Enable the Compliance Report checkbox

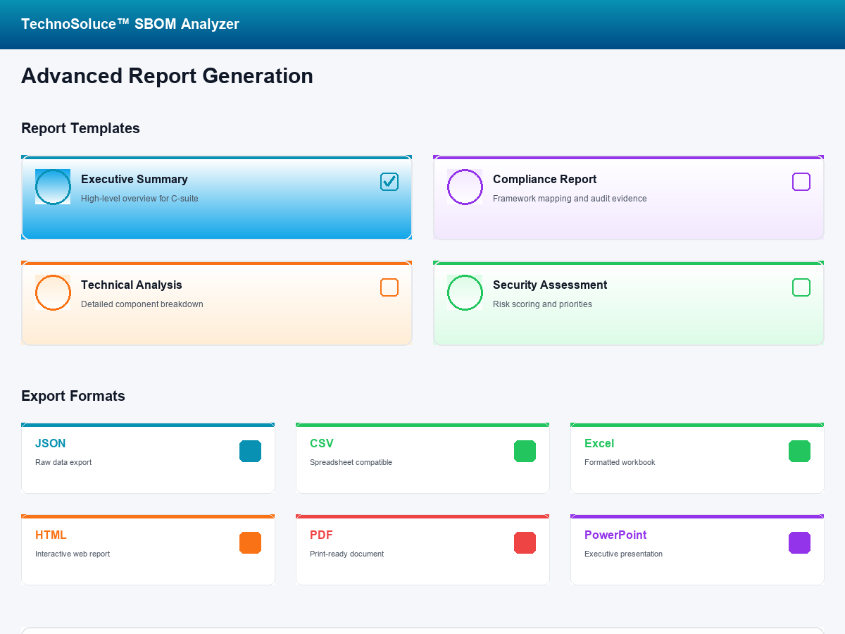(801, 182)
